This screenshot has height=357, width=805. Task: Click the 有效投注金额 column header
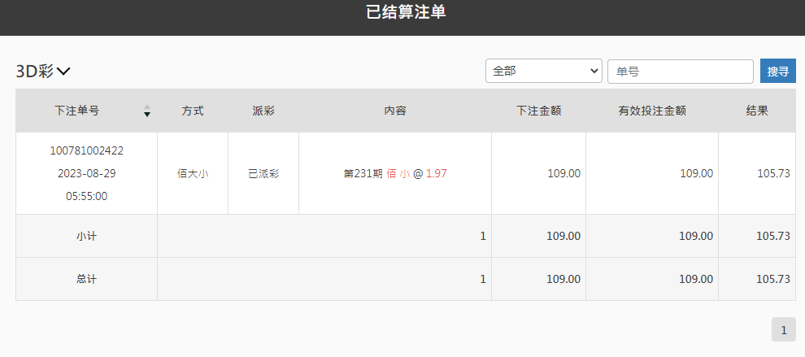651,111
